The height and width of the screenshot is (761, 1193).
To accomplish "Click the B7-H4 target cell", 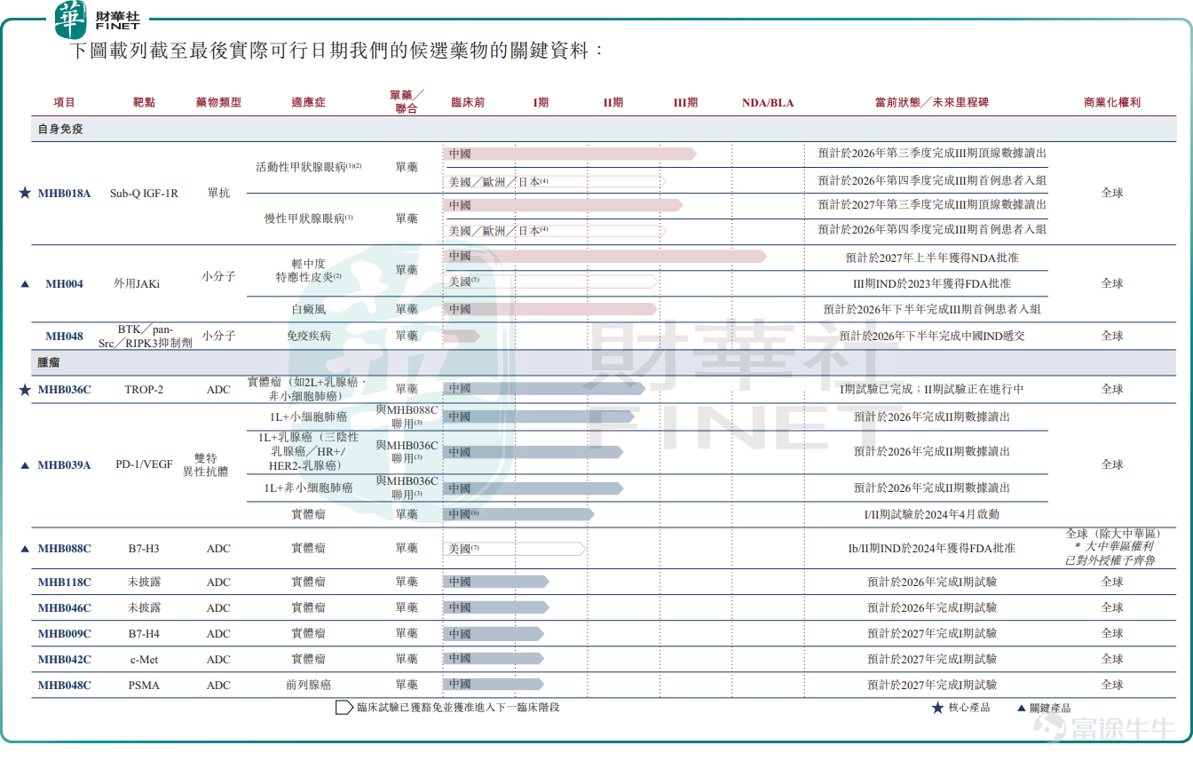I will click(x=144, y=634).
